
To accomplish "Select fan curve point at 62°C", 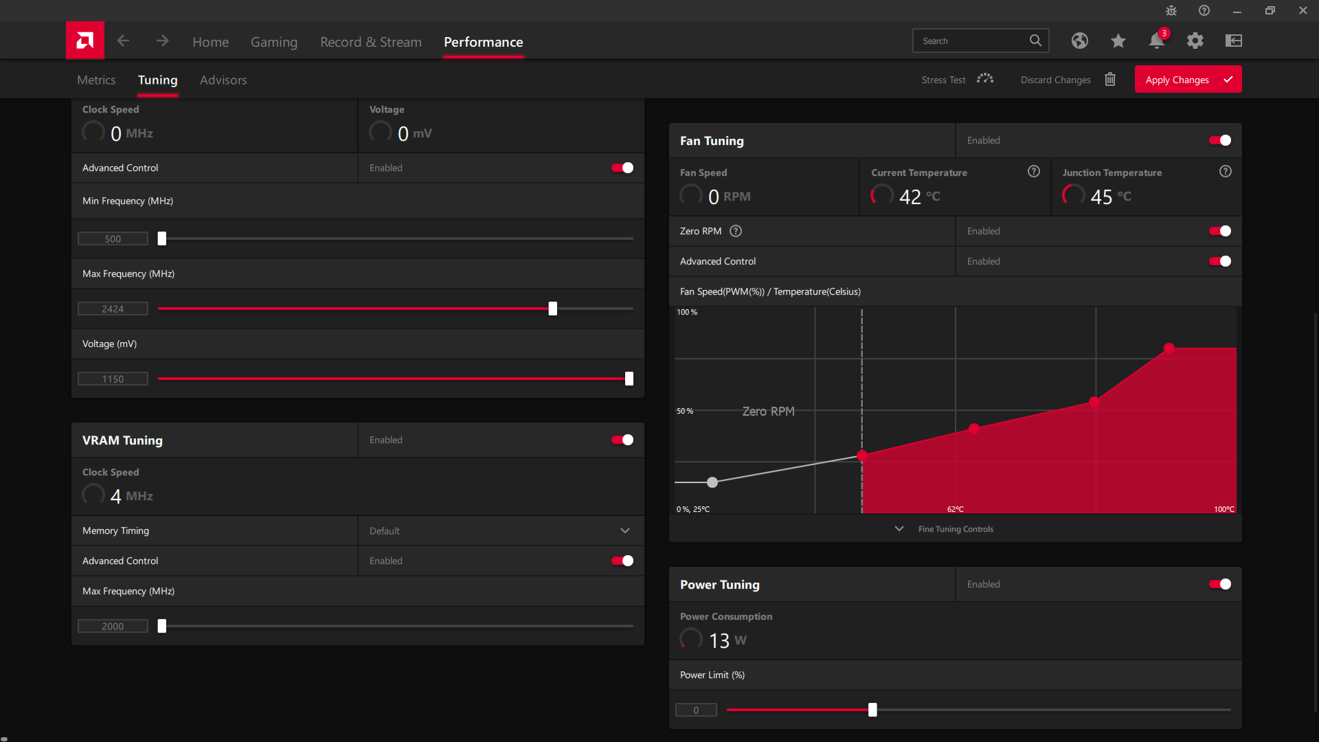I will coord(974,429).
